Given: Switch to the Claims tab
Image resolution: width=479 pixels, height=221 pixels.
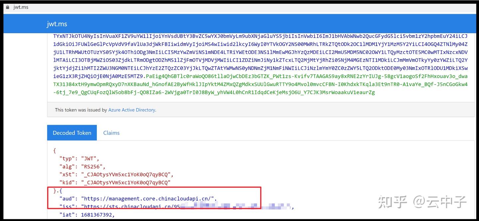Looking at the screenshot, I should coord(111,132).
